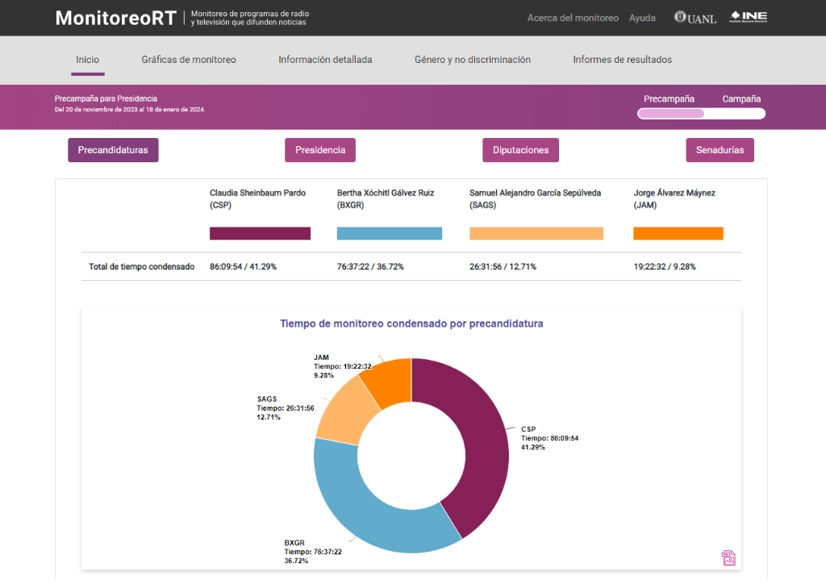Click the Precandidaturas button
Image resolution: width=826 pixels, height=585 pixels.
point(113,150)
